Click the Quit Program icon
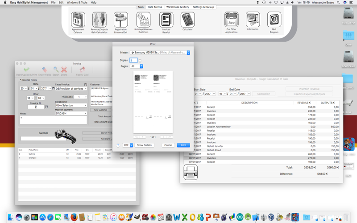The width and height of the screenshot is (357, 223). point(274,20)
